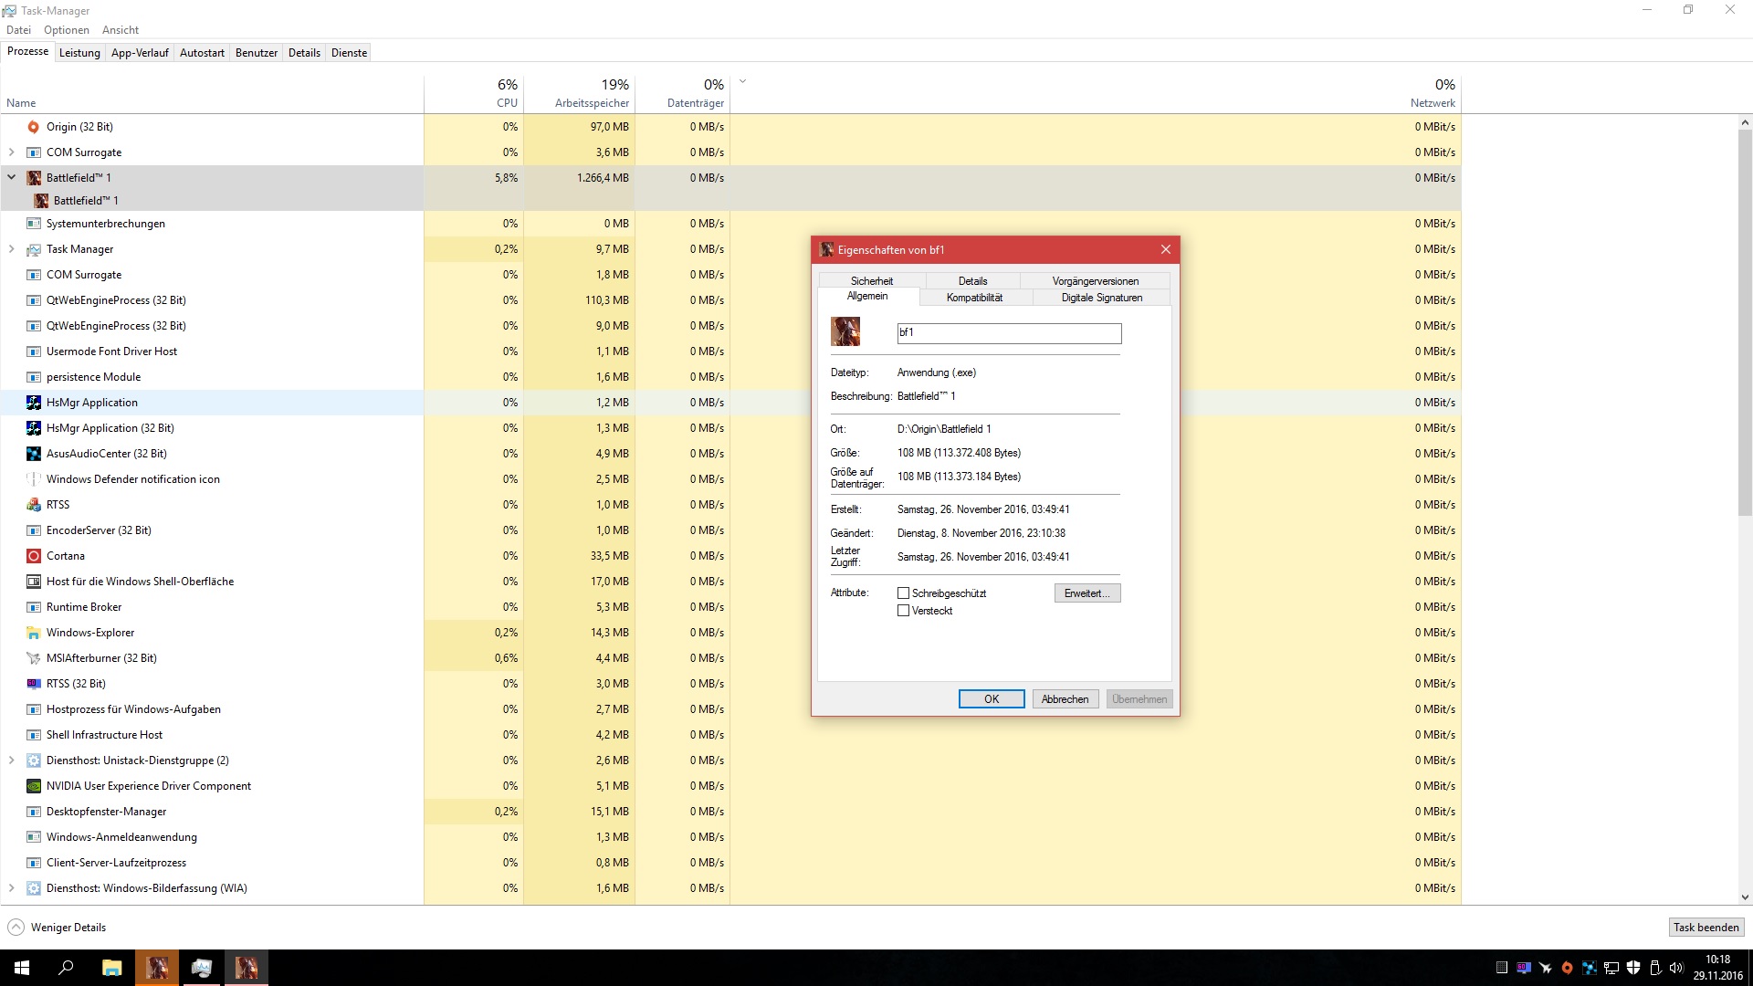Switch to the App-Verlauf tab
Screen dimensions: 1753x986
[140, 53]
